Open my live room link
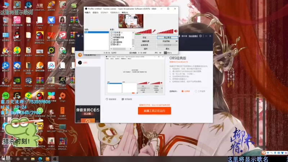This screenshot has height=162, width=288. click(193, 36)
